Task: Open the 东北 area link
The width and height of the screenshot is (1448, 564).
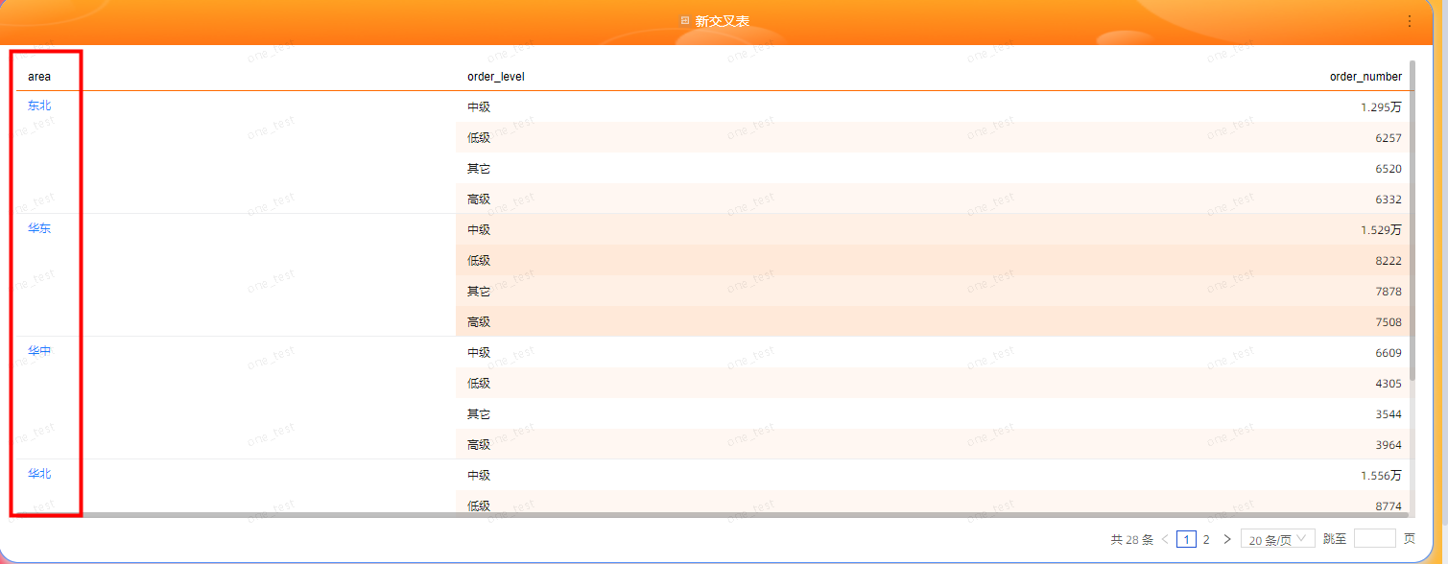Action: (x=39, y=106)
